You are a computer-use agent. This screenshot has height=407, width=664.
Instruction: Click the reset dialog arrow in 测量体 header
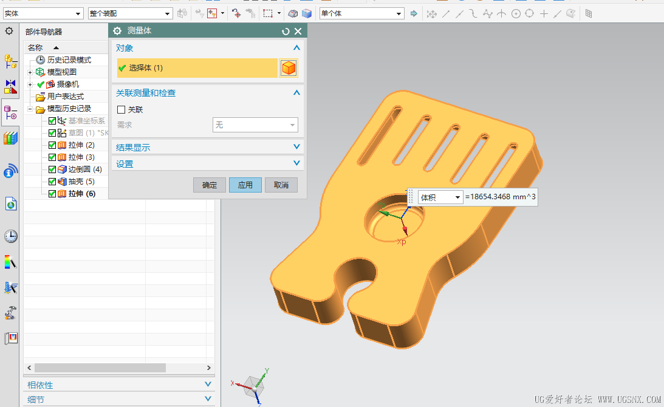pos(286,32)
